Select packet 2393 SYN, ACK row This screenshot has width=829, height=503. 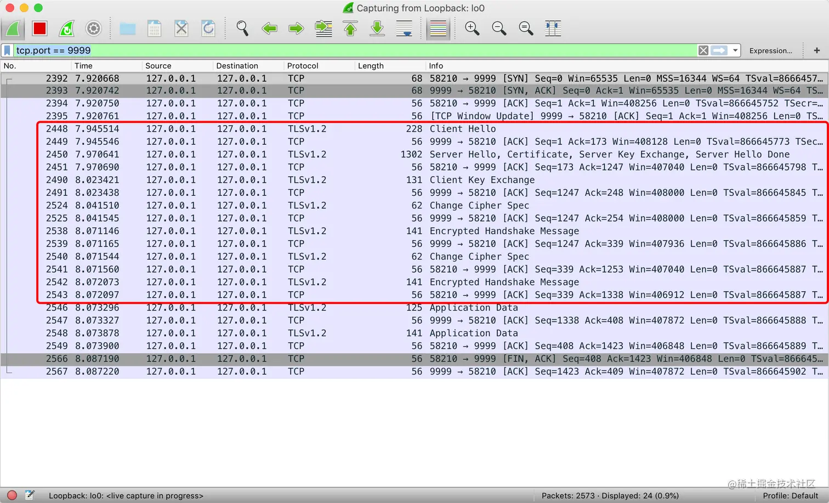coord(414,91)
